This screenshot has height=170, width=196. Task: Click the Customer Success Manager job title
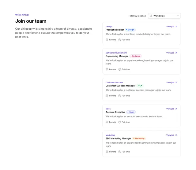click(120, 86)
